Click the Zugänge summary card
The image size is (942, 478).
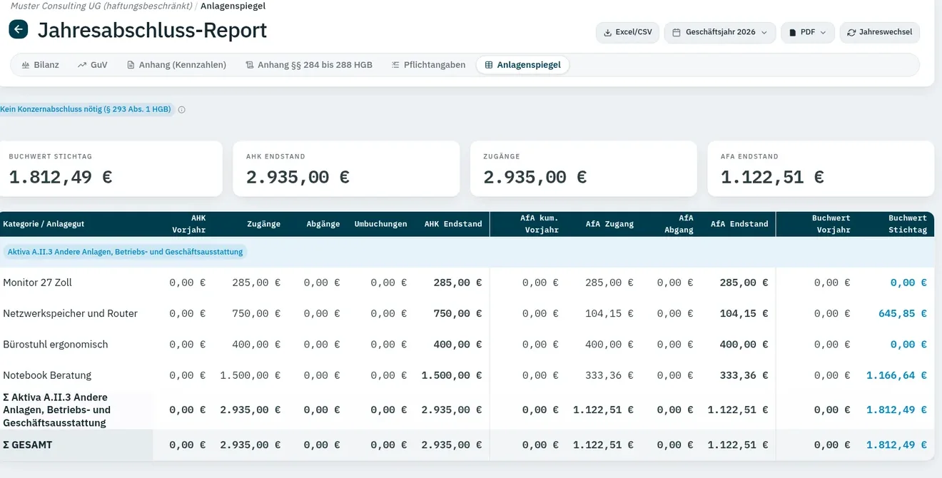(x=583, y=168)
